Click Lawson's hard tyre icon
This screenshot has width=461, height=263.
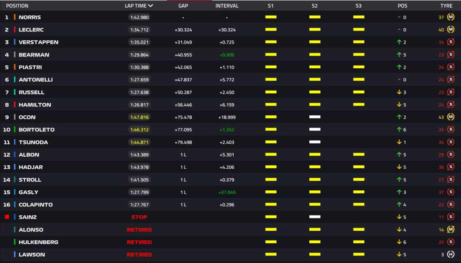pyautogui.click(x=450, y=254)
